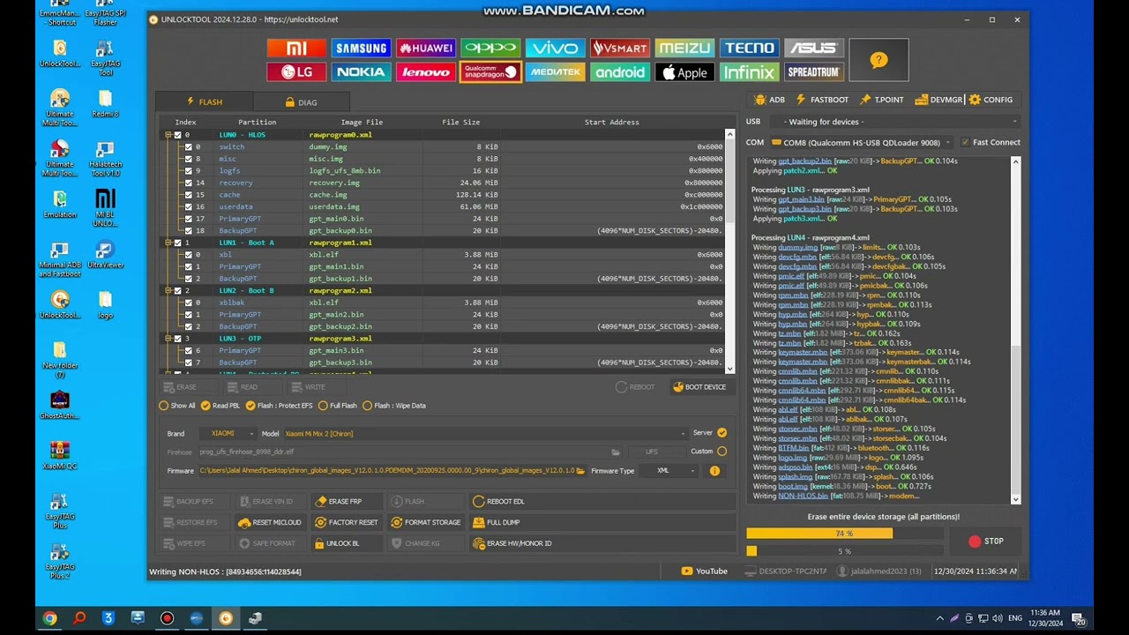
Task: Open DEVMGR device manager
Action: tap(939, 100)
